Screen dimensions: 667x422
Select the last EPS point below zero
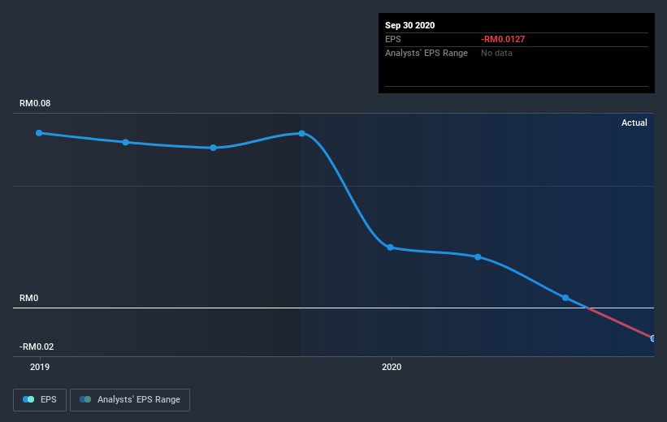point(652,338)
